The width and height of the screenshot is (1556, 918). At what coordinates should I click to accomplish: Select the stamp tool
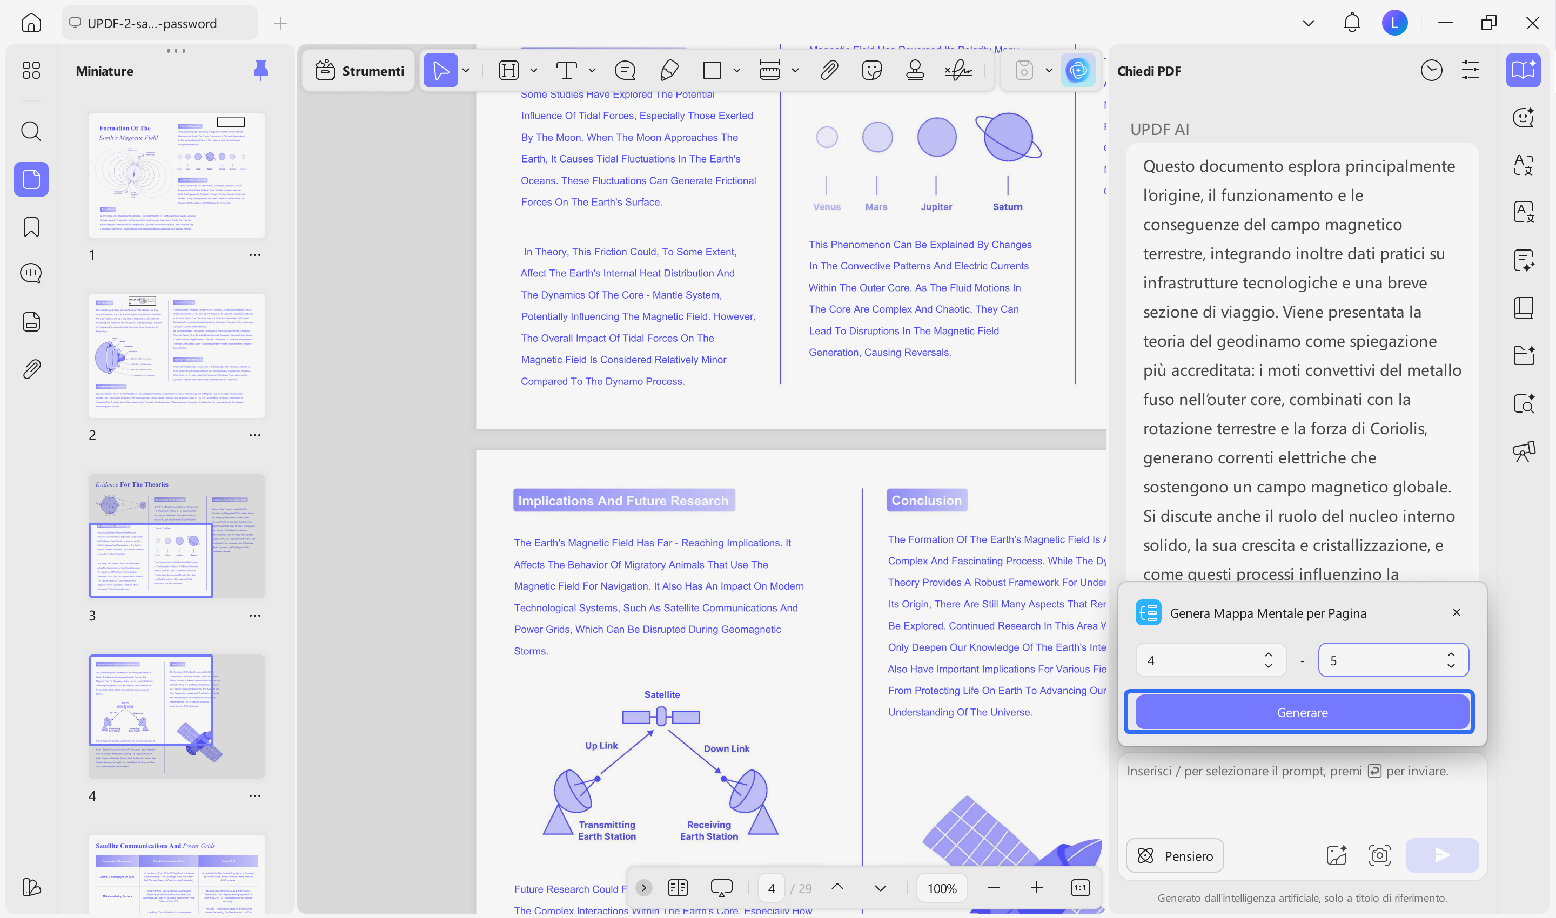(x=915, y=71)
